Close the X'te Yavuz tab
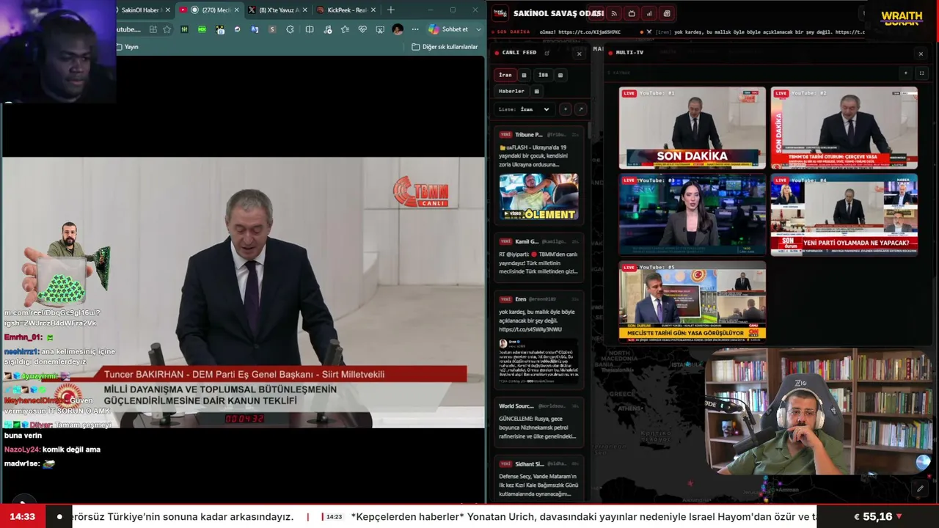This screenshot has width=939, height=528. [304, 10]
